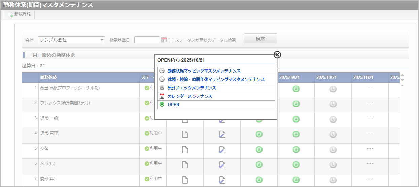Click gray power icon for フレックス(清算期間3ヶ月) under 2025/10/21
The image size is (419, 187).
tap(333, 104)
